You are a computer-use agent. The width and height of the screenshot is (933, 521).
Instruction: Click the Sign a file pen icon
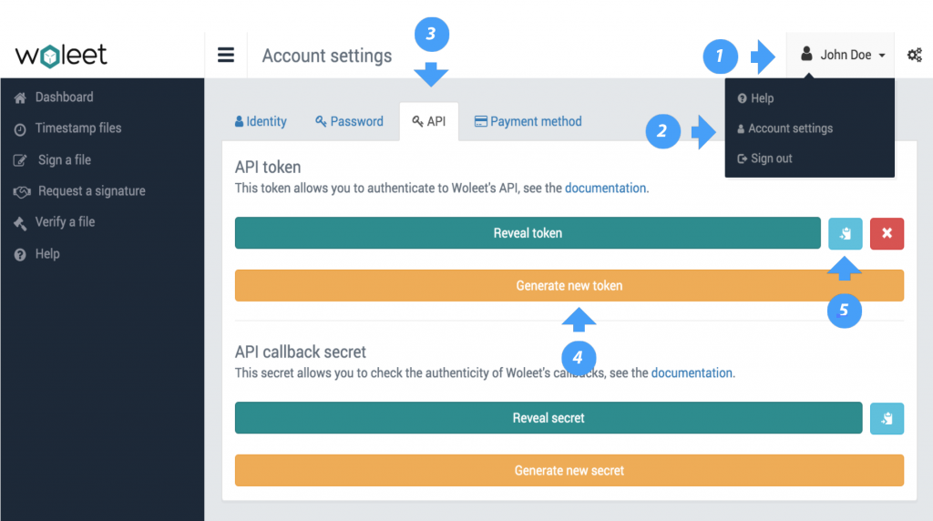coord(20,160)
